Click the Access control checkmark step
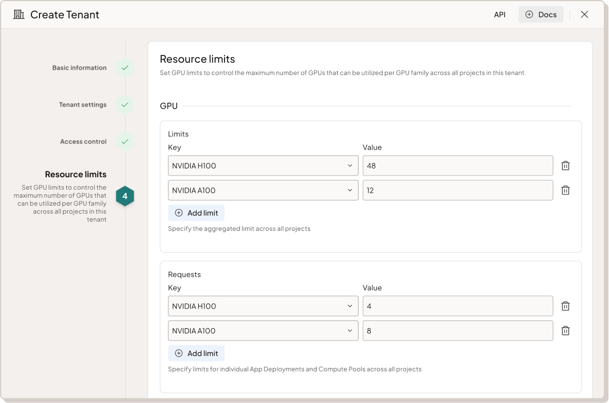The height and width of the screenshot is (403, 609). click(x=125, y=141)
